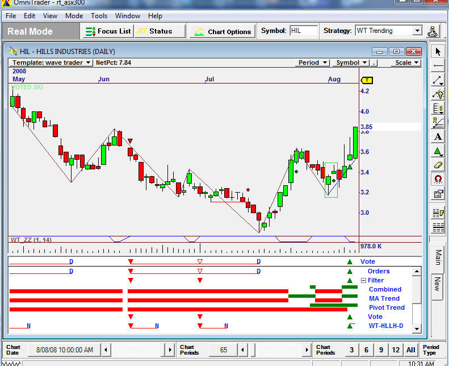Select the trend line drawing tool

[x=438, y=80]
